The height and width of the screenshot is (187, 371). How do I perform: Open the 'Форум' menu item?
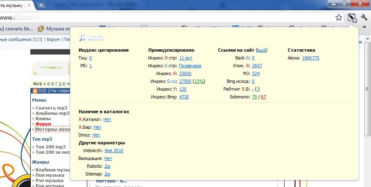coord(43,124)
